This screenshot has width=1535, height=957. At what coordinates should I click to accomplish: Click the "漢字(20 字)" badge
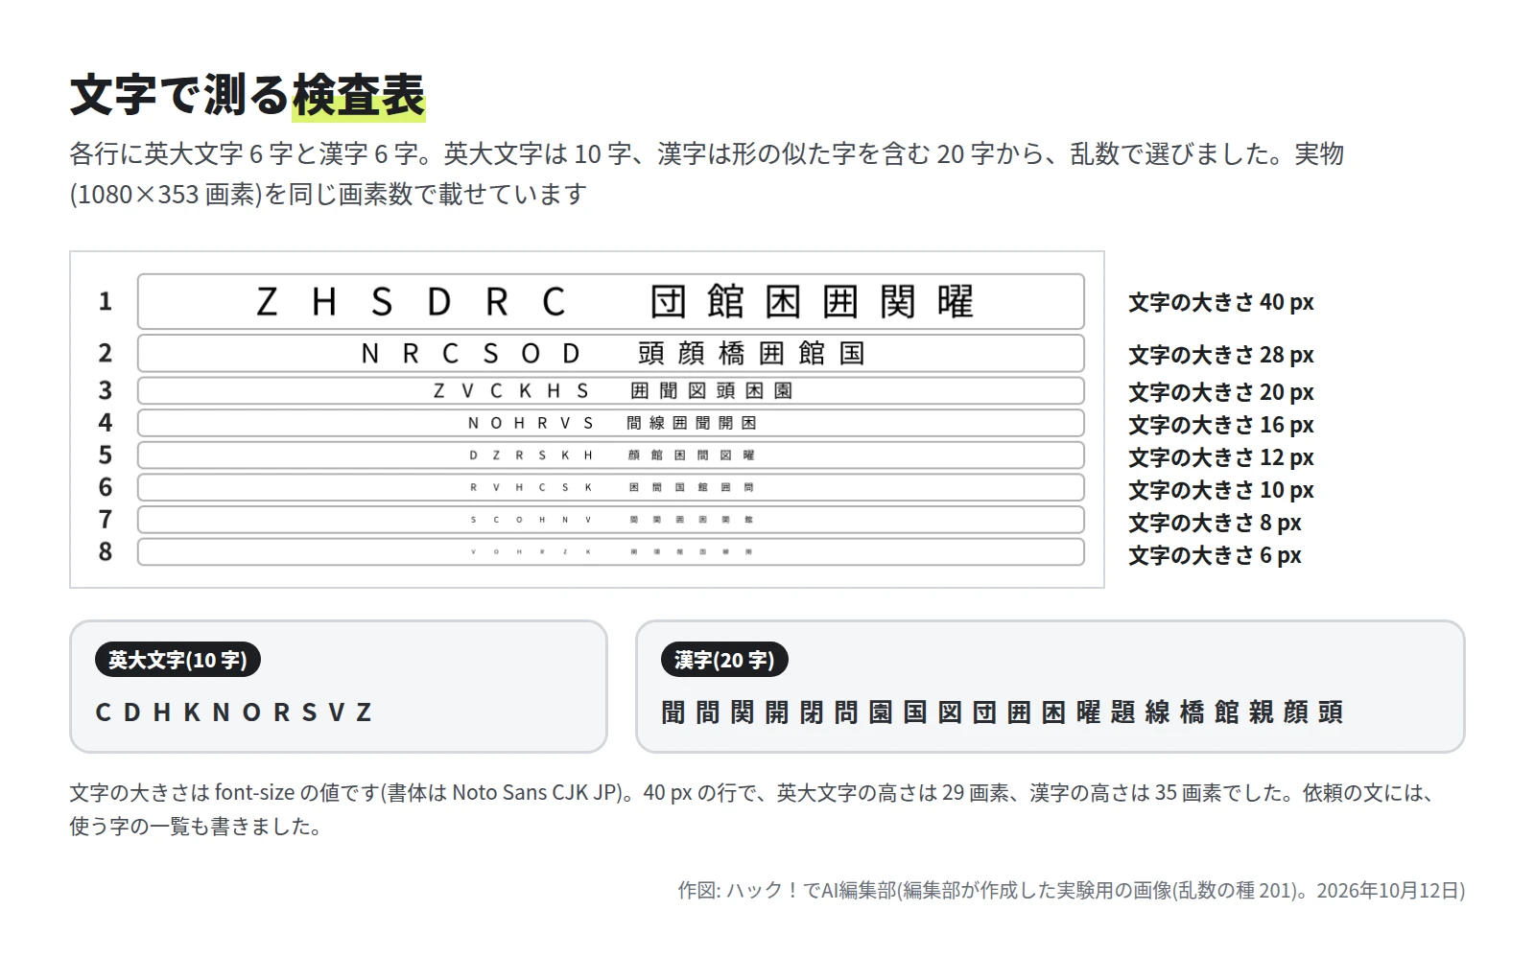point(724,660)
